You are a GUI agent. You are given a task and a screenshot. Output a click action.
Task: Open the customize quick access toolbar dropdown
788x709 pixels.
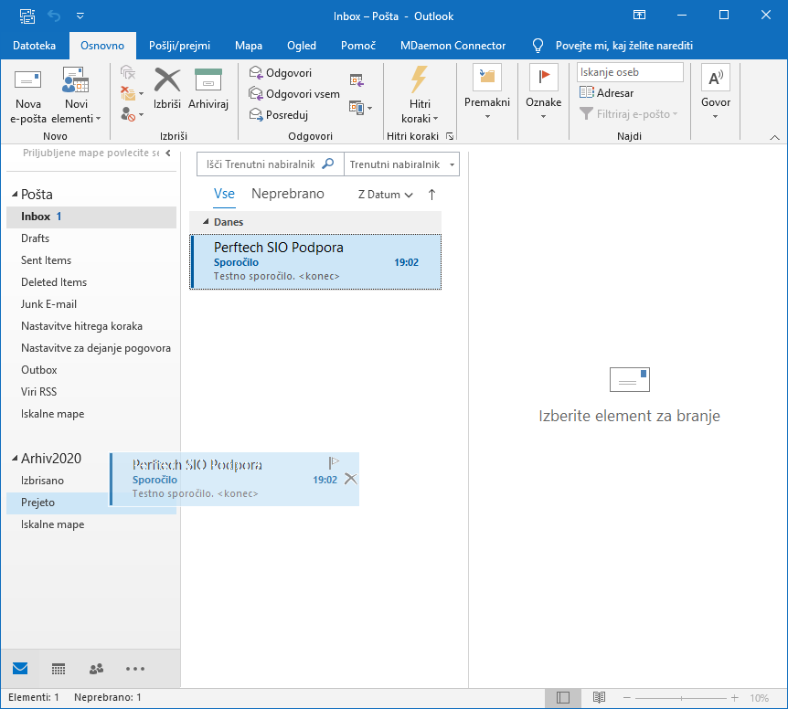(x=80, y=16)
